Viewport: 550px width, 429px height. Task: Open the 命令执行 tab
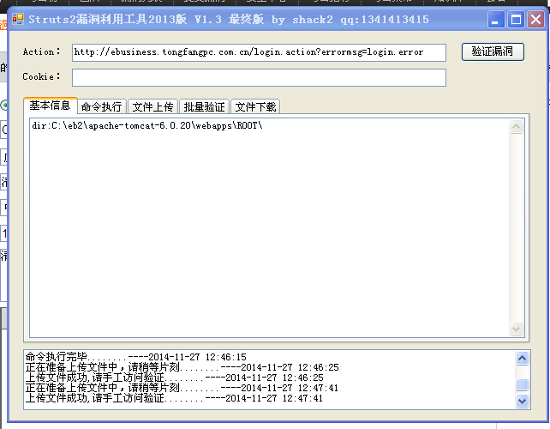(x=101, y=106)
